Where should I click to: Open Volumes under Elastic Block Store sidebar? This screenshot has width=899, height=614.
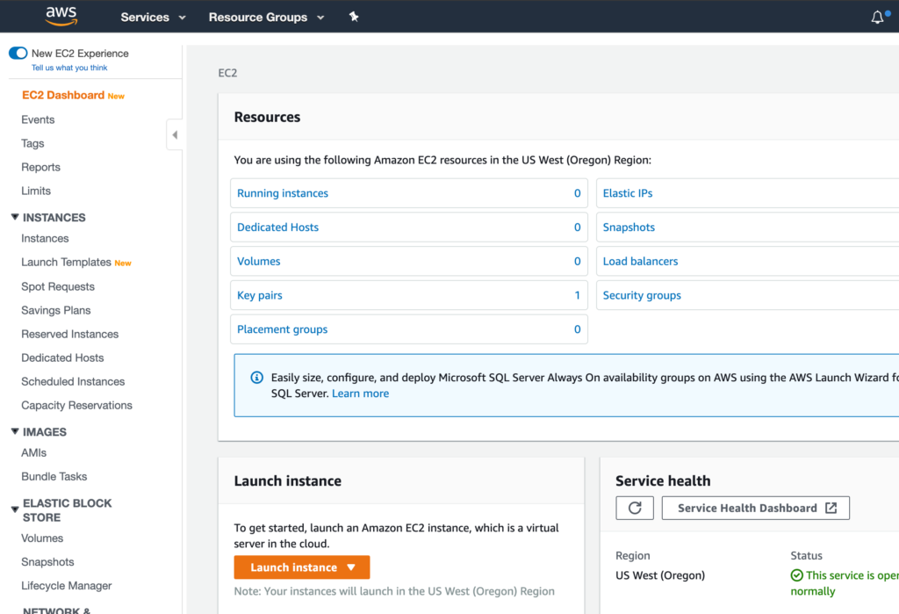tap(42, 538)
